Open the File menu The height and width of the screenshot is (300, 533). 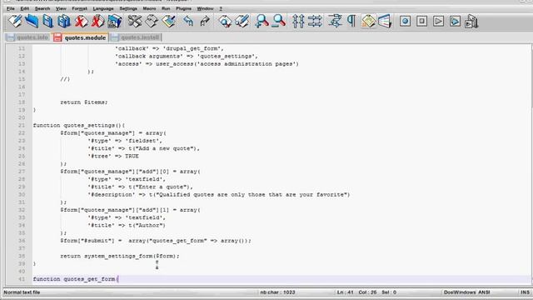pos(11,8)
